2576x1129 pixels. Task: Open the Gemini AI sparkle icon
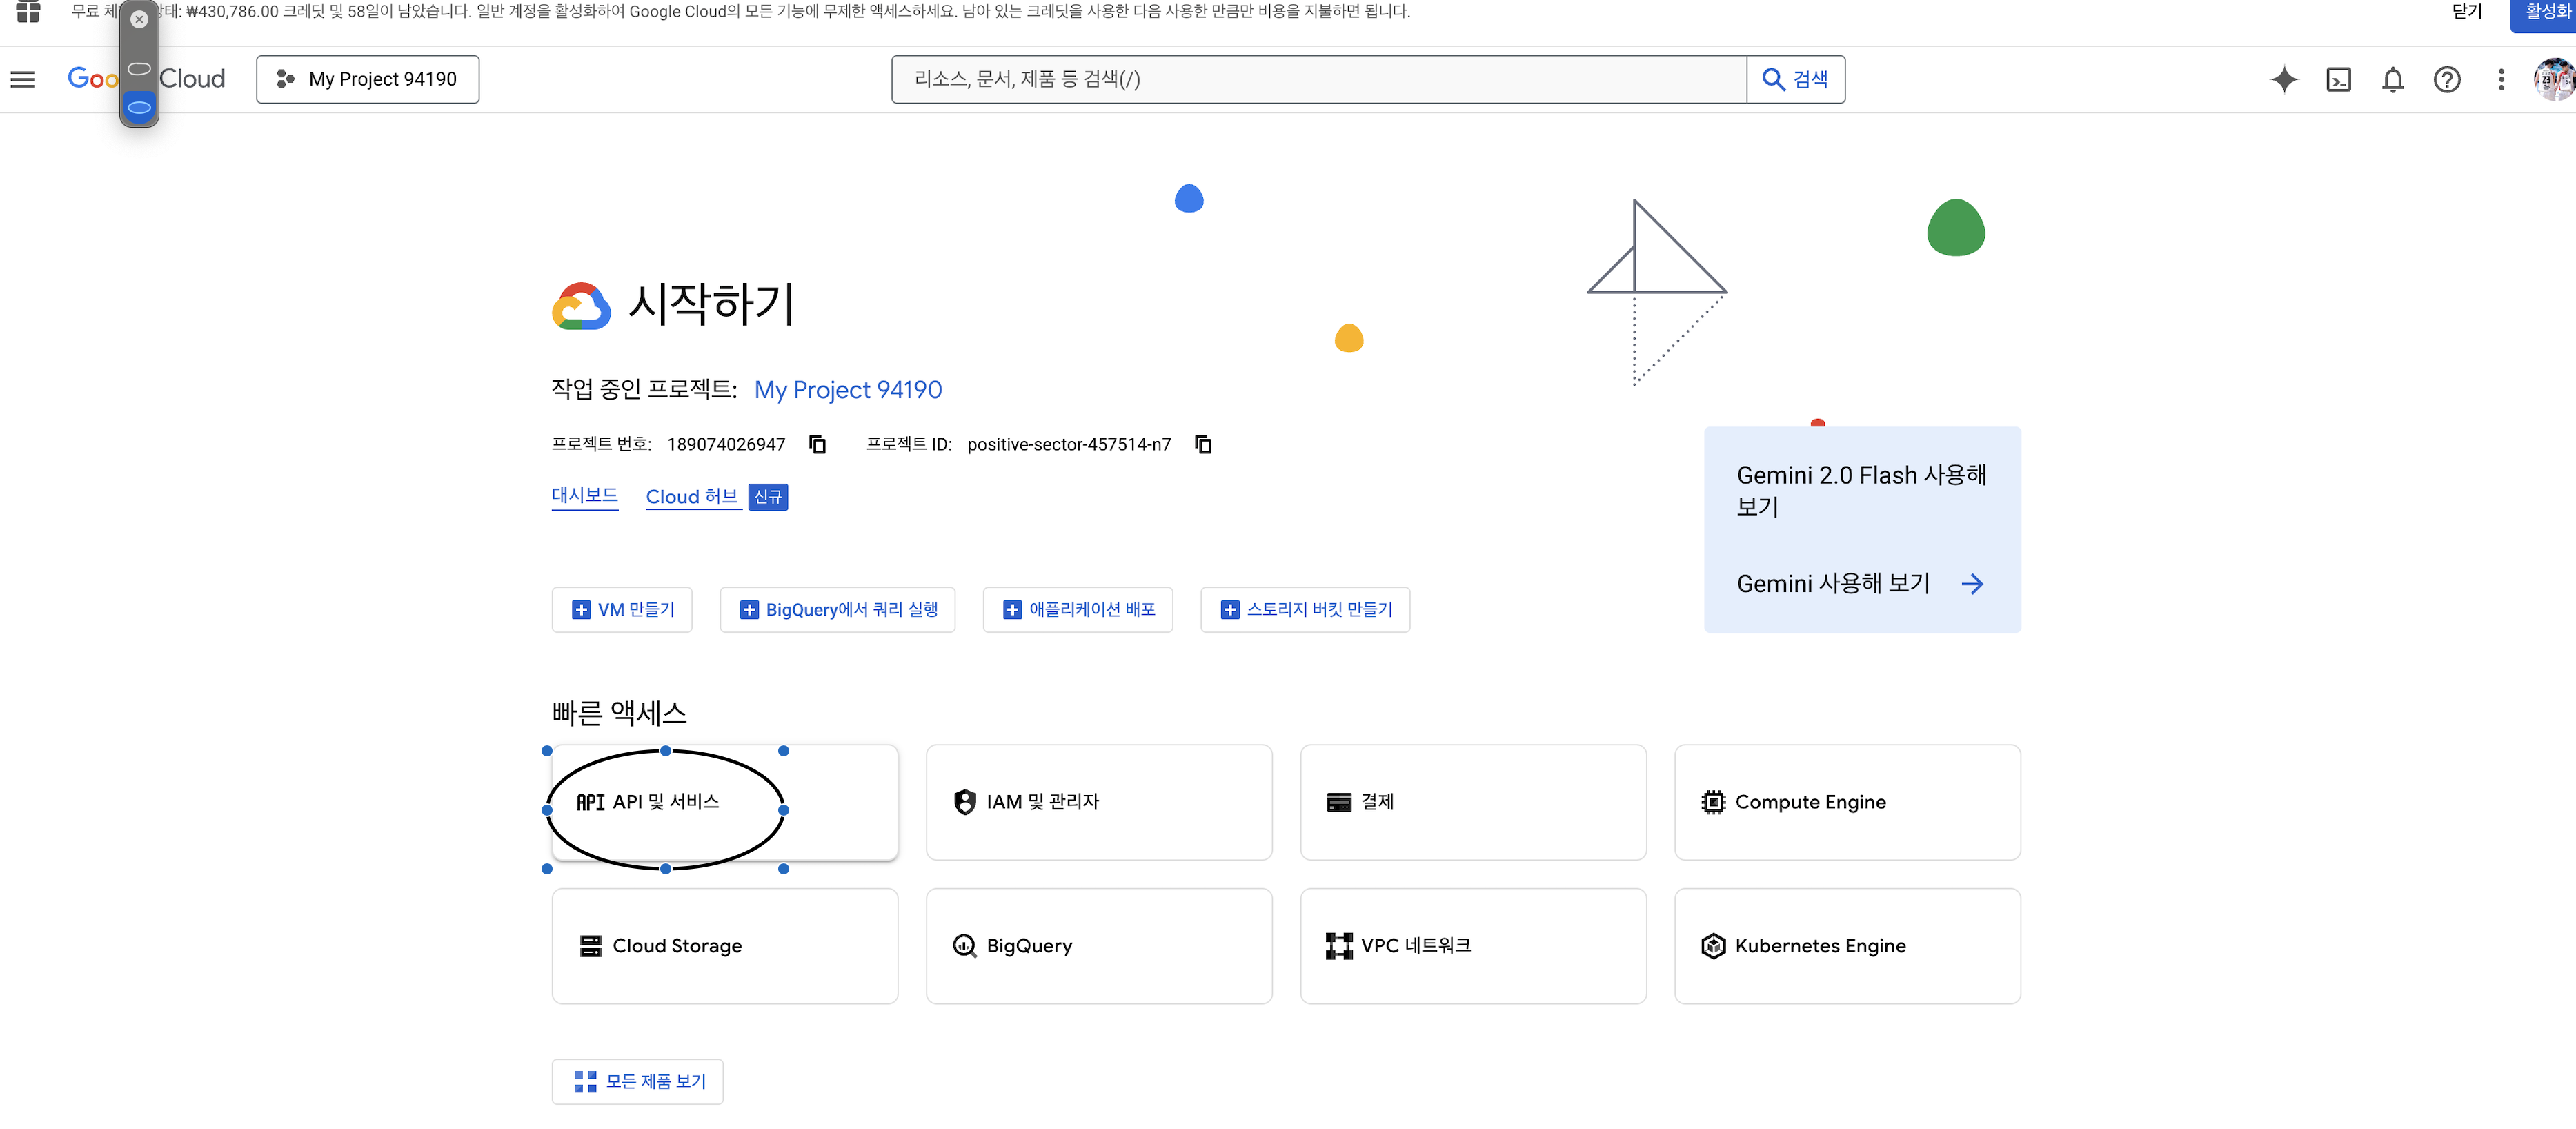[2284, 79]
